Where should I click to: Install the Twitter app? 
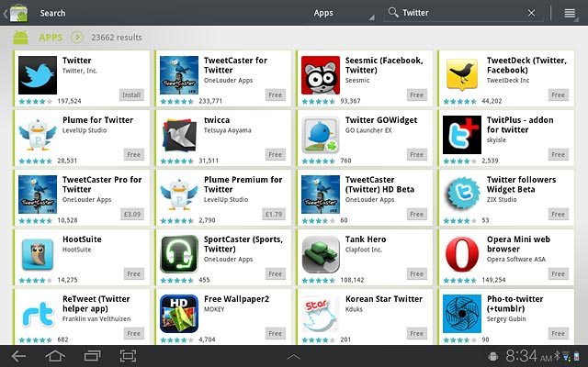coord(131,95)
